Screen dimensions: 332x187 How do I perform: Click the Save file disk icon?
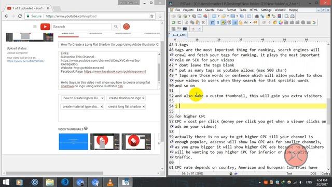pyautogui.click(x=233, y=16)
